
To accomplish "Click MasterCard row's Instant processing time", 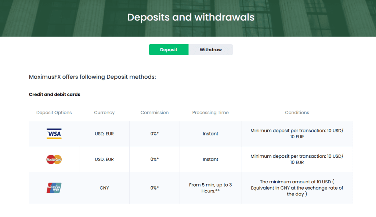I will tap(210, 160).
